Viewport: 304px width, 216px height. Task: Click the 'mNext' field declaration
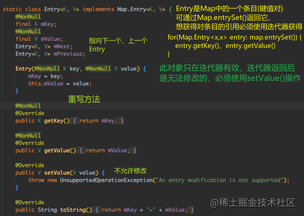point(62,47)
